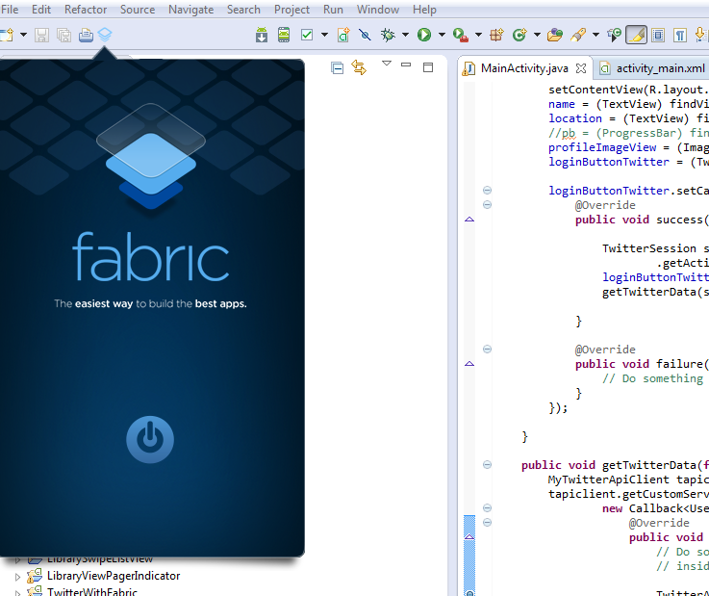Viewport: 709px width, 596px height.
Task: Open the Refactor menu
Action: click(86, 10)
